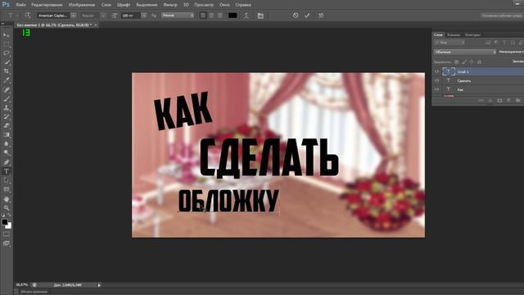Select the Eraser tool
524x295 pixels.
point(7,125)
